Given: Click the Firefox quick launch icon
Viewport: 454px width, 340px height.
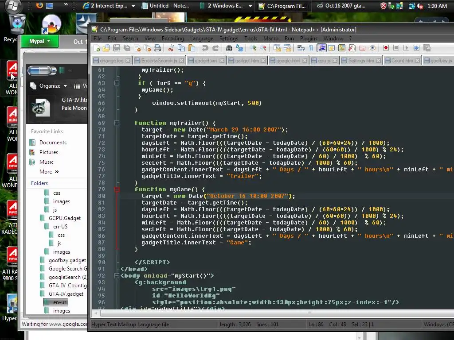Looking at the screenshot, I should pyautogui.click(x=39, y=5).
